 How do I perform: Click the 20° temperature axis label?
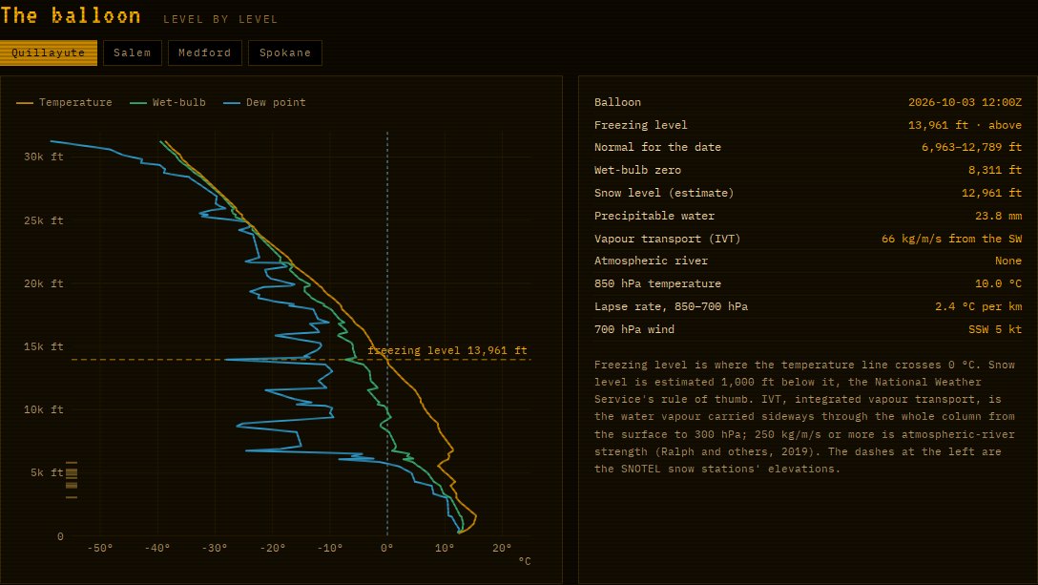[502, 548]
